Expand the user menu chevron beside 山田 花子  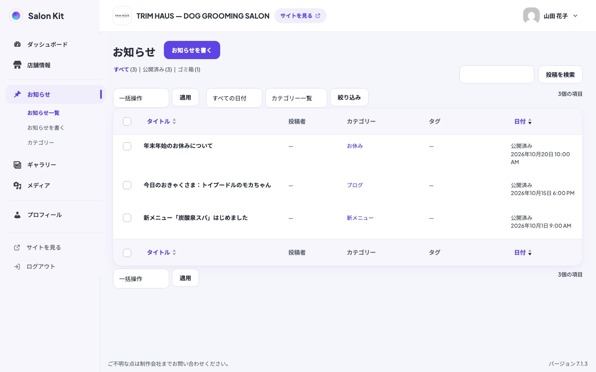coord(575,16)
